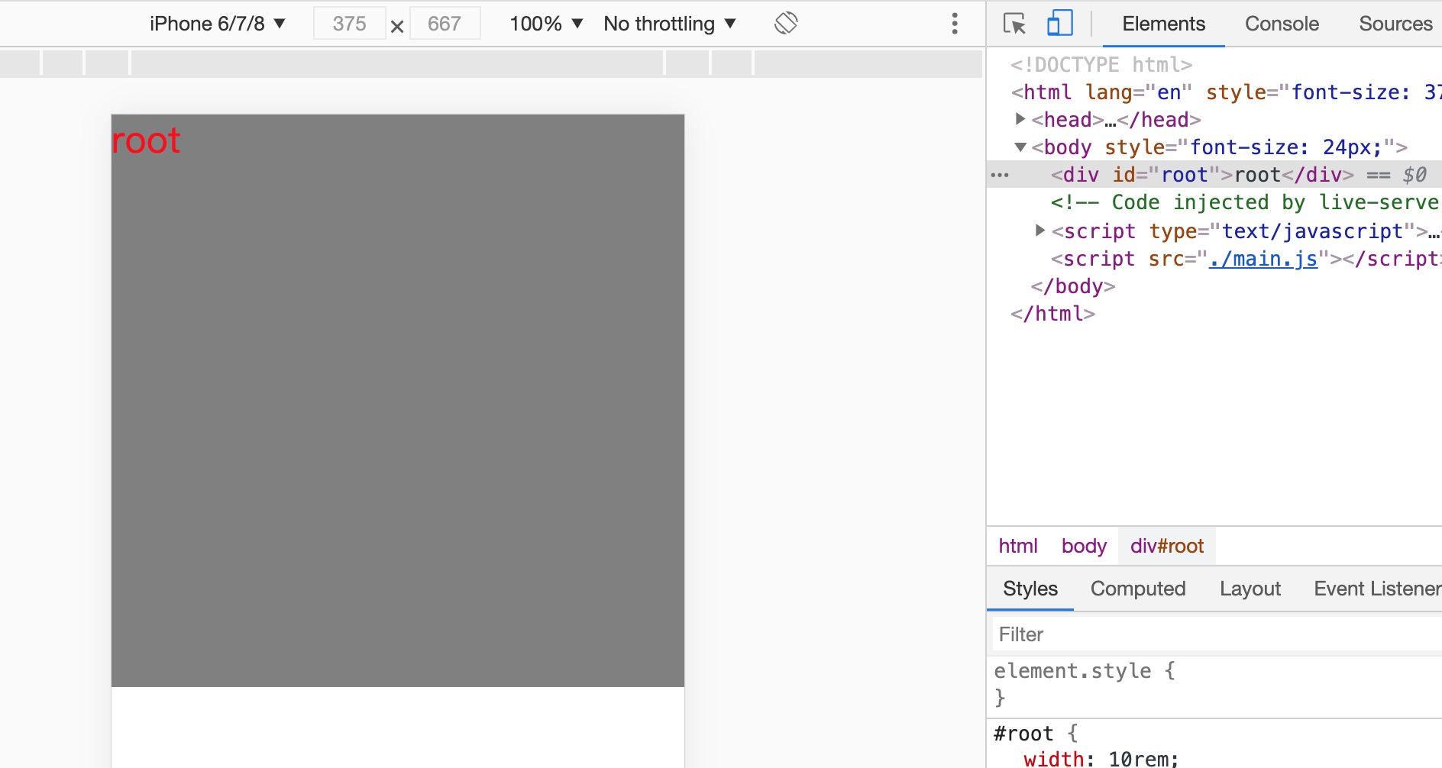The image size is (1442, 768).
Task: Click the red root text in viewport
Action: pyautogui.click(x=146, y=141)
